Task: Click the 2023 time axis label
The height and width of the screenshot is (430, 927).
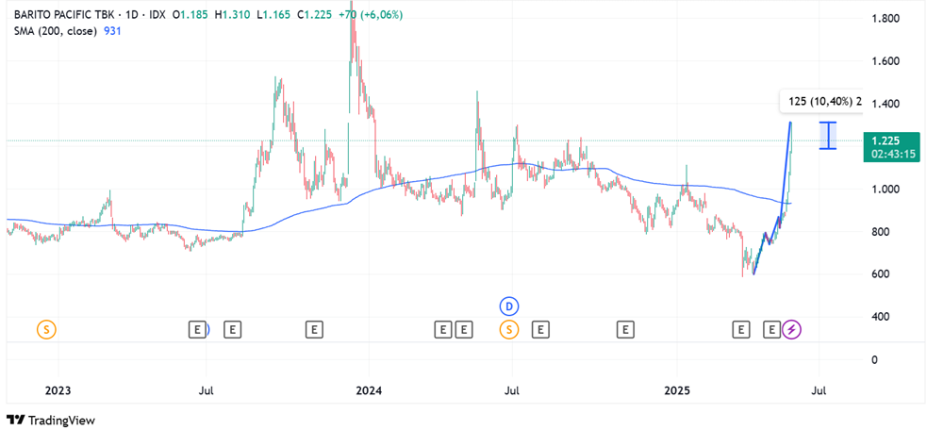Action: pos(58,391)
